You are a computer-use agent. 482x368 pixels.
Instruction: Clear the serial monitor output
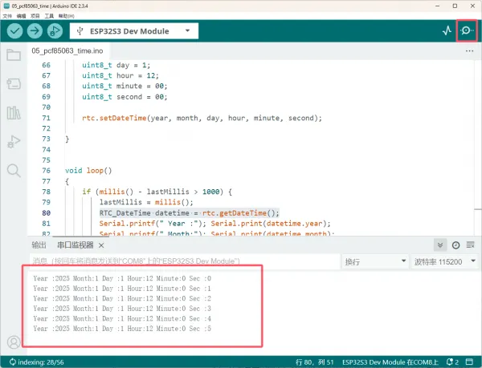470,245
